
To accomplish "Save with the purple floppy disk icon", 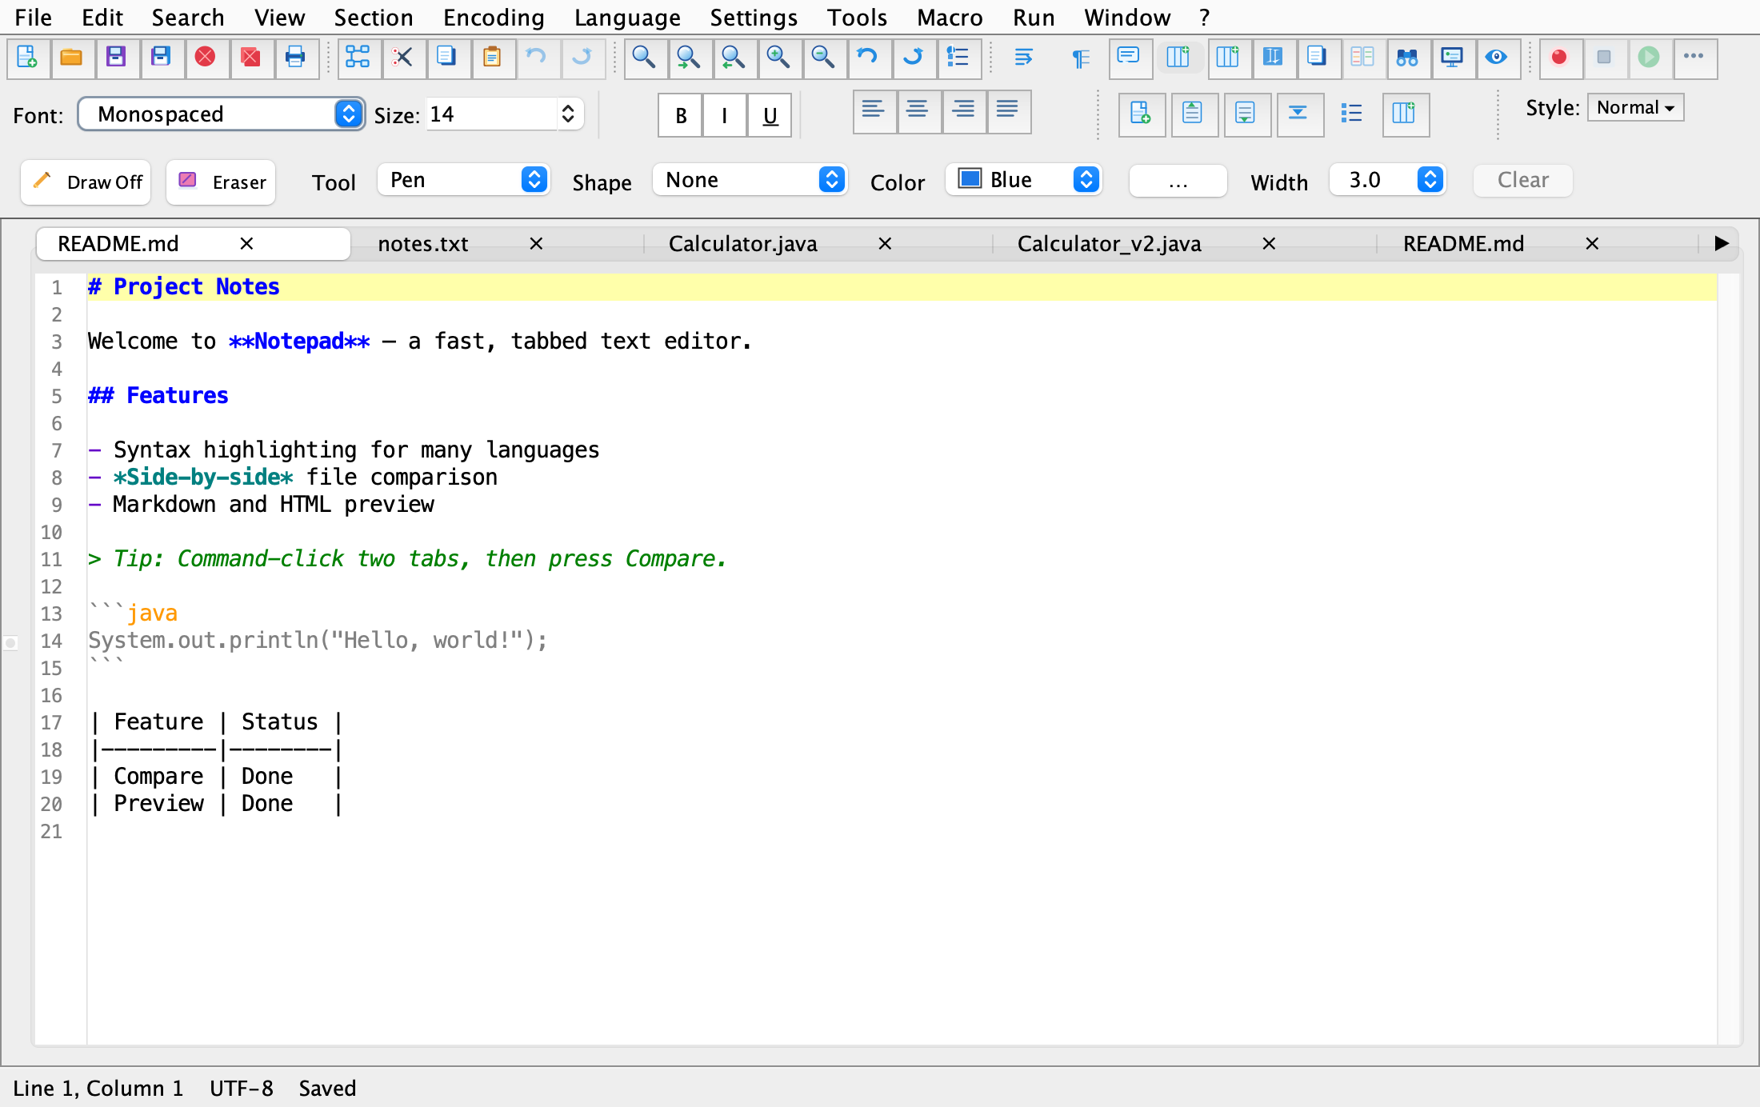I will tap(117, 58).
